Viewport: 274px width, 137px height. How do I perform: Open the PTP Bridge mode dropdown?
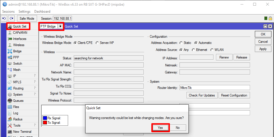[x=60, y=26]
